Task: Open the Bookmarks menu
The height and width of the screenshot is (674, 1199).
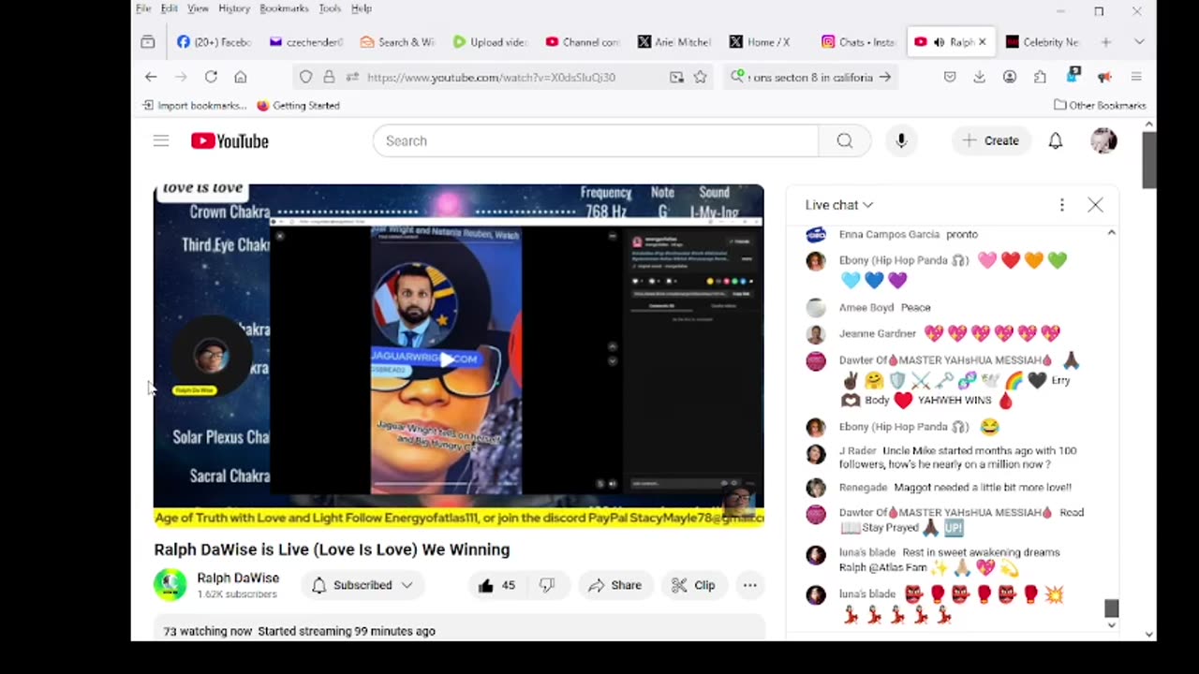Action: point(284,8)
